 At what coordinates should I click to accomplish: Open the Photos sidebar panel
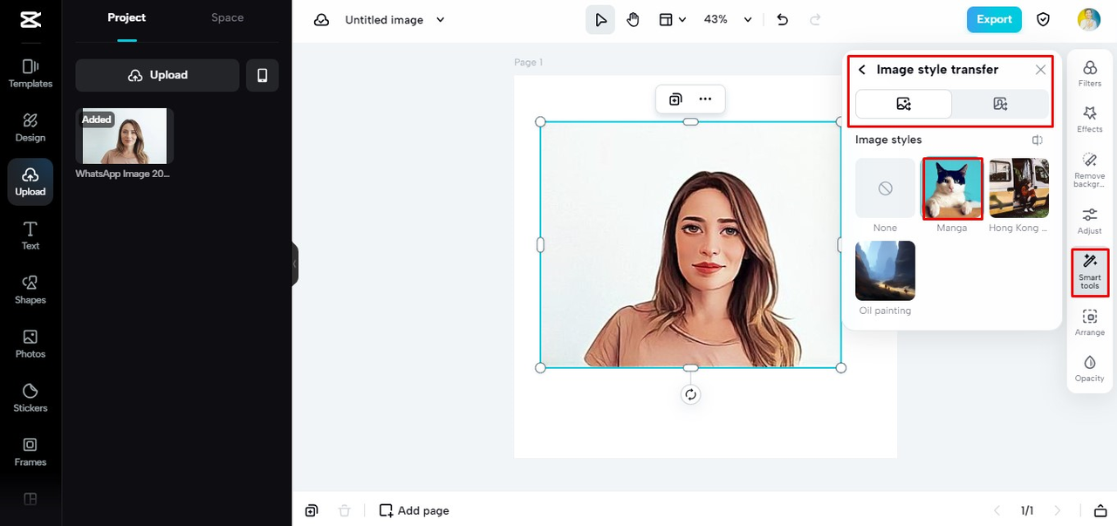tap(31, 344)
